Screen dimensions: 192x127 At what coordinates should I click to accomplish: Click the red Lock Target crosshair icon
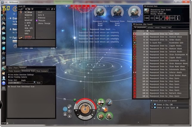167,18
